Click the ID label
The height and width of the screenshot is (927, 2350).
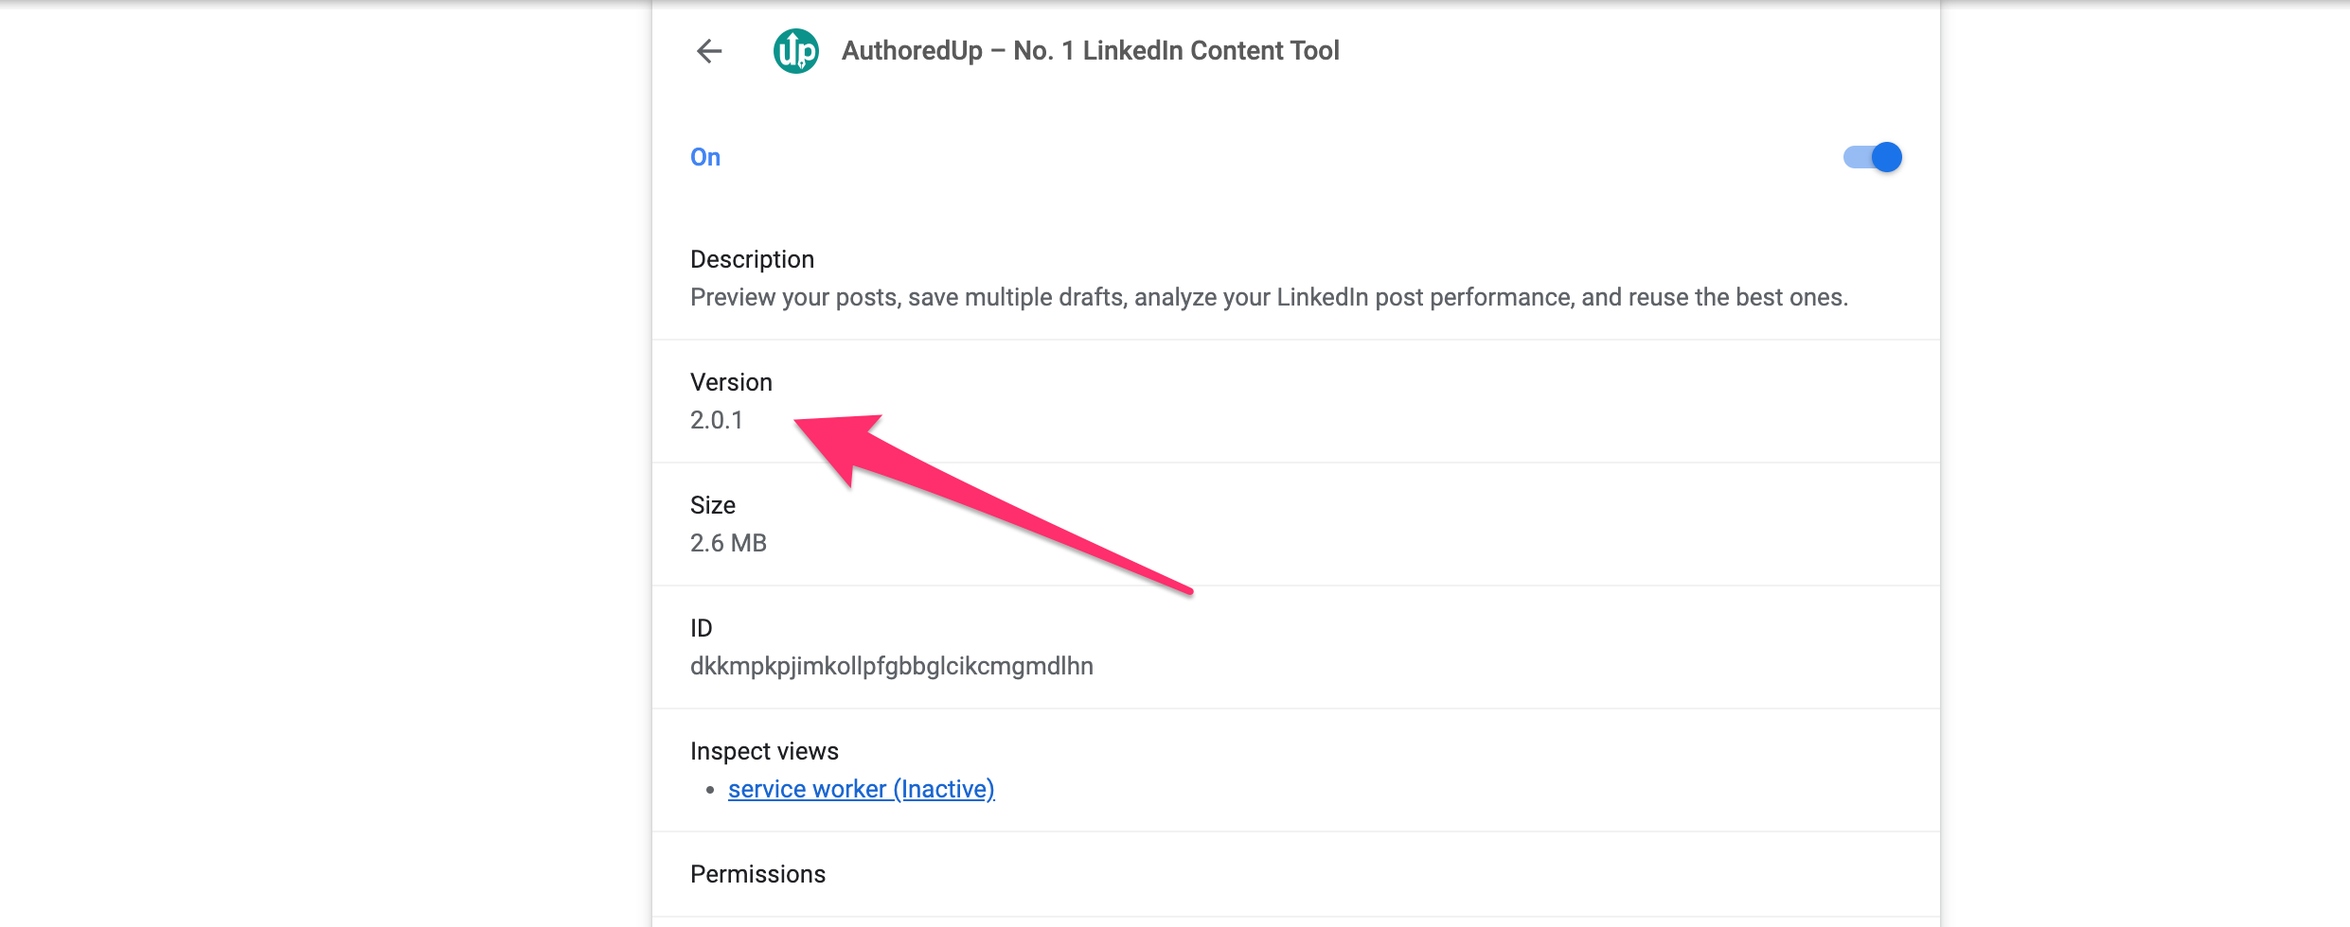tap(702, 628)
